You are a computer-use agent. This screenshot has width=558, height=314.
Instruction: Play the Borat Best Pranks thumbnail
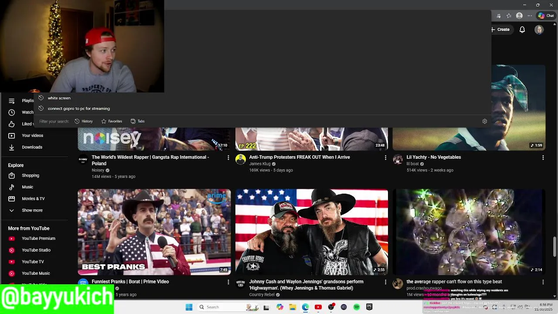[x=154, y=232]
